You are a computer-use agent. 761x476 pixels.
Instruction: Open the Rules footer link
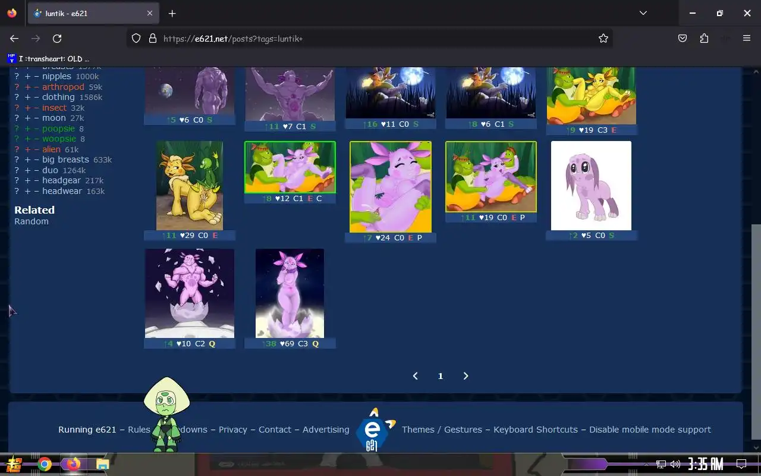coord(139,430)
